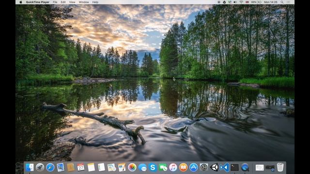The height and width of the screenshot is (174, 310).
Task: Open the Wi-Fi status menu
Action: point(241,2)
